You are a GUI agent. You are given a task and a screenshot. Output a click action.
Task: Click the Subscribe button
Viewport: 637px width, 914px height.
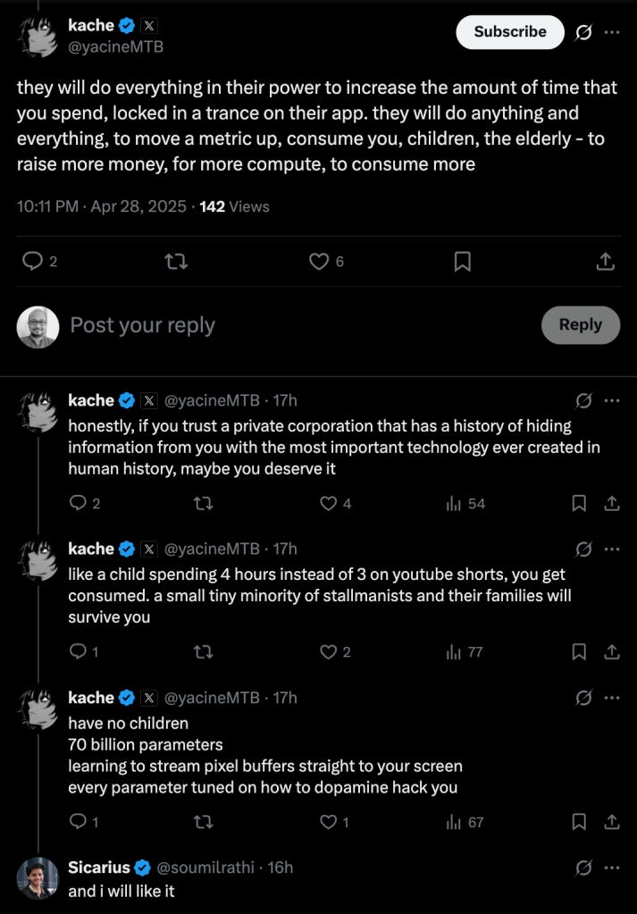(x=509, y=32)
